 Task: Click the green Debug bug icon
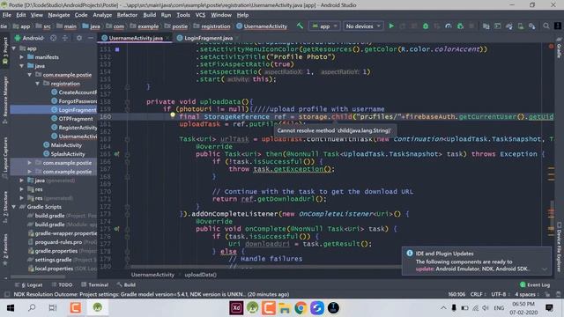426,26
